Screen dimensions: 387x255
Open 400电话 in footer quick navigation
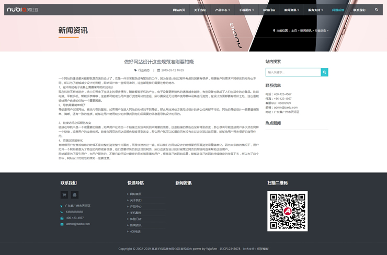pyautogui.click(x=135, y=231)
